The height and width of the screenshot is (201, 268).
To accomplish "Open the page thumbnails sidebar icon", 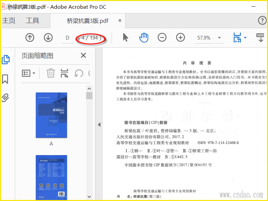I will (x=6, y=60).
